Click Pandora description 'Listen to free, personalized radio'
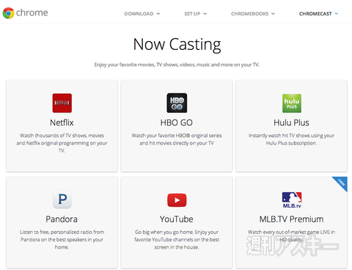 (62, 239)
